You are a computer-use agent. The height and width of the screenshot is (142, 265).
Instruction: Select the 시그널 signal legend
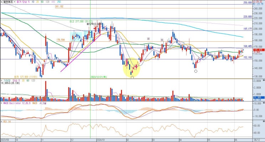coord(43,103)
